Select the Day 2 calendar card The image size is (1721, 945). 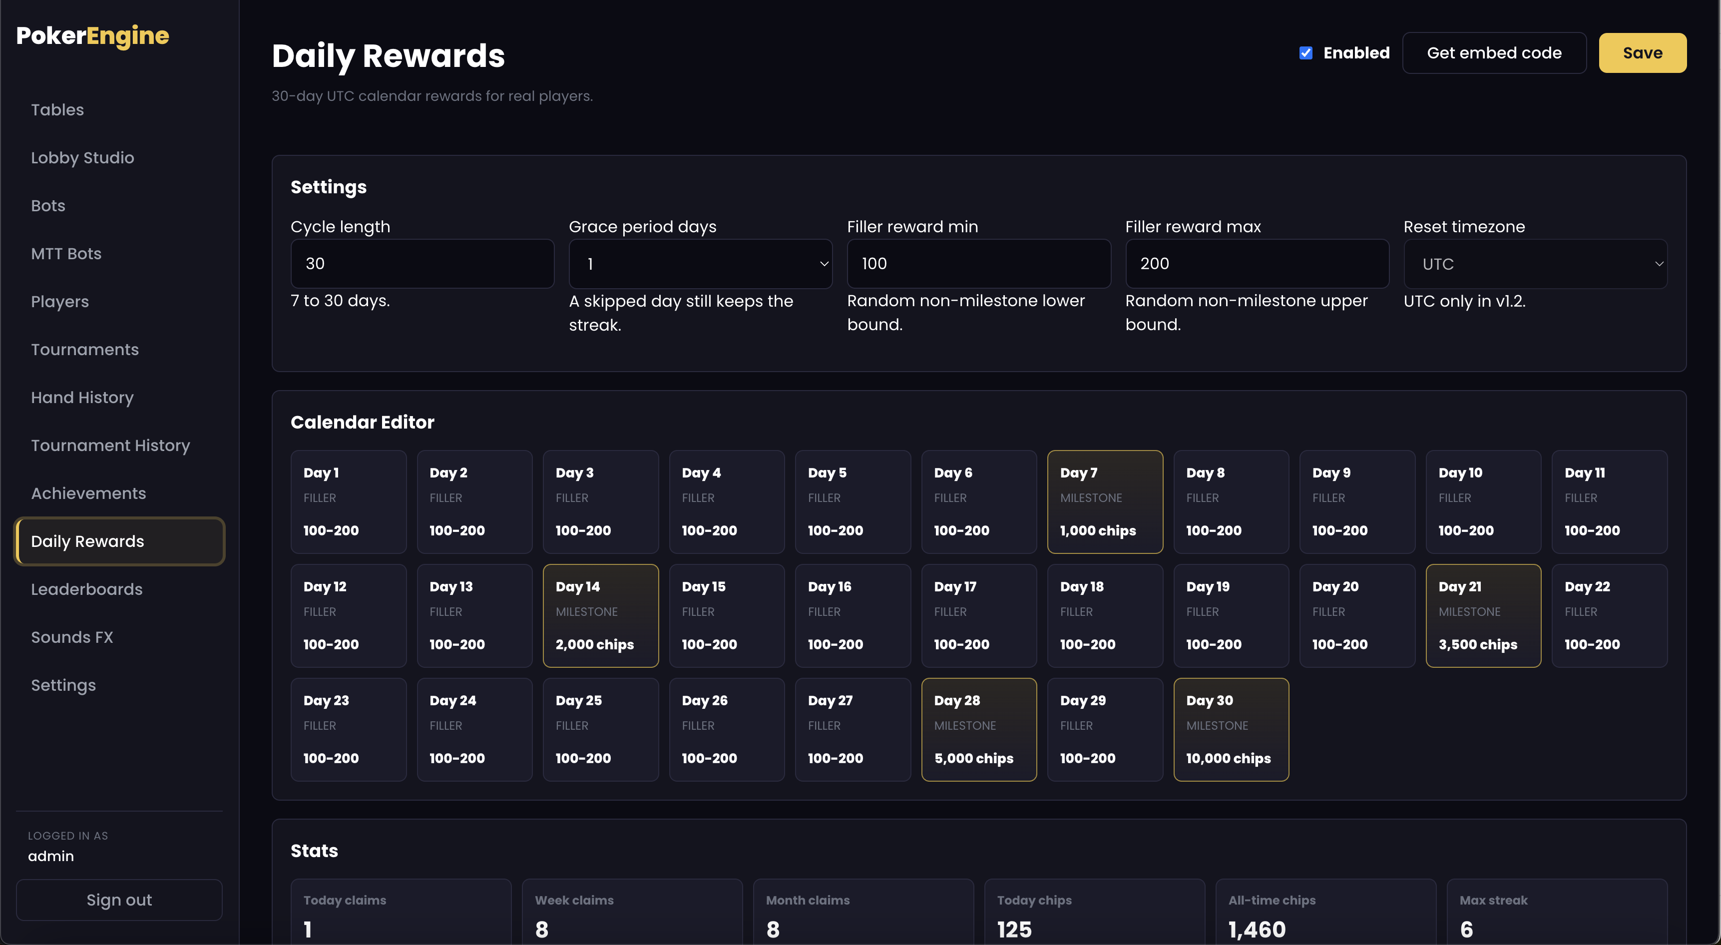pos(475,502)
